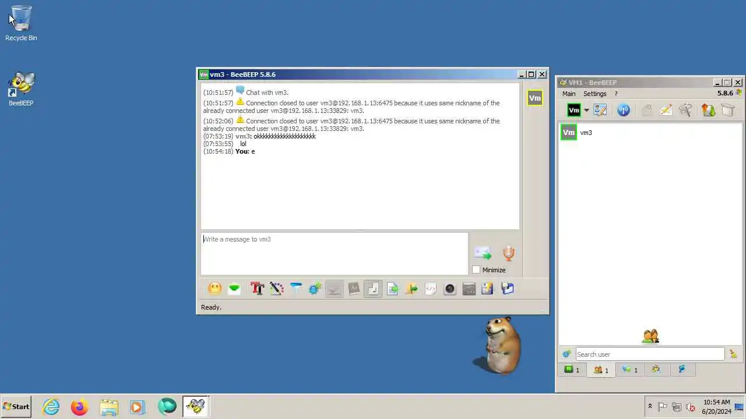The width and height of the screenshot is (746, 419).
Task: Click the send file document icon
Action: (392, 289)
